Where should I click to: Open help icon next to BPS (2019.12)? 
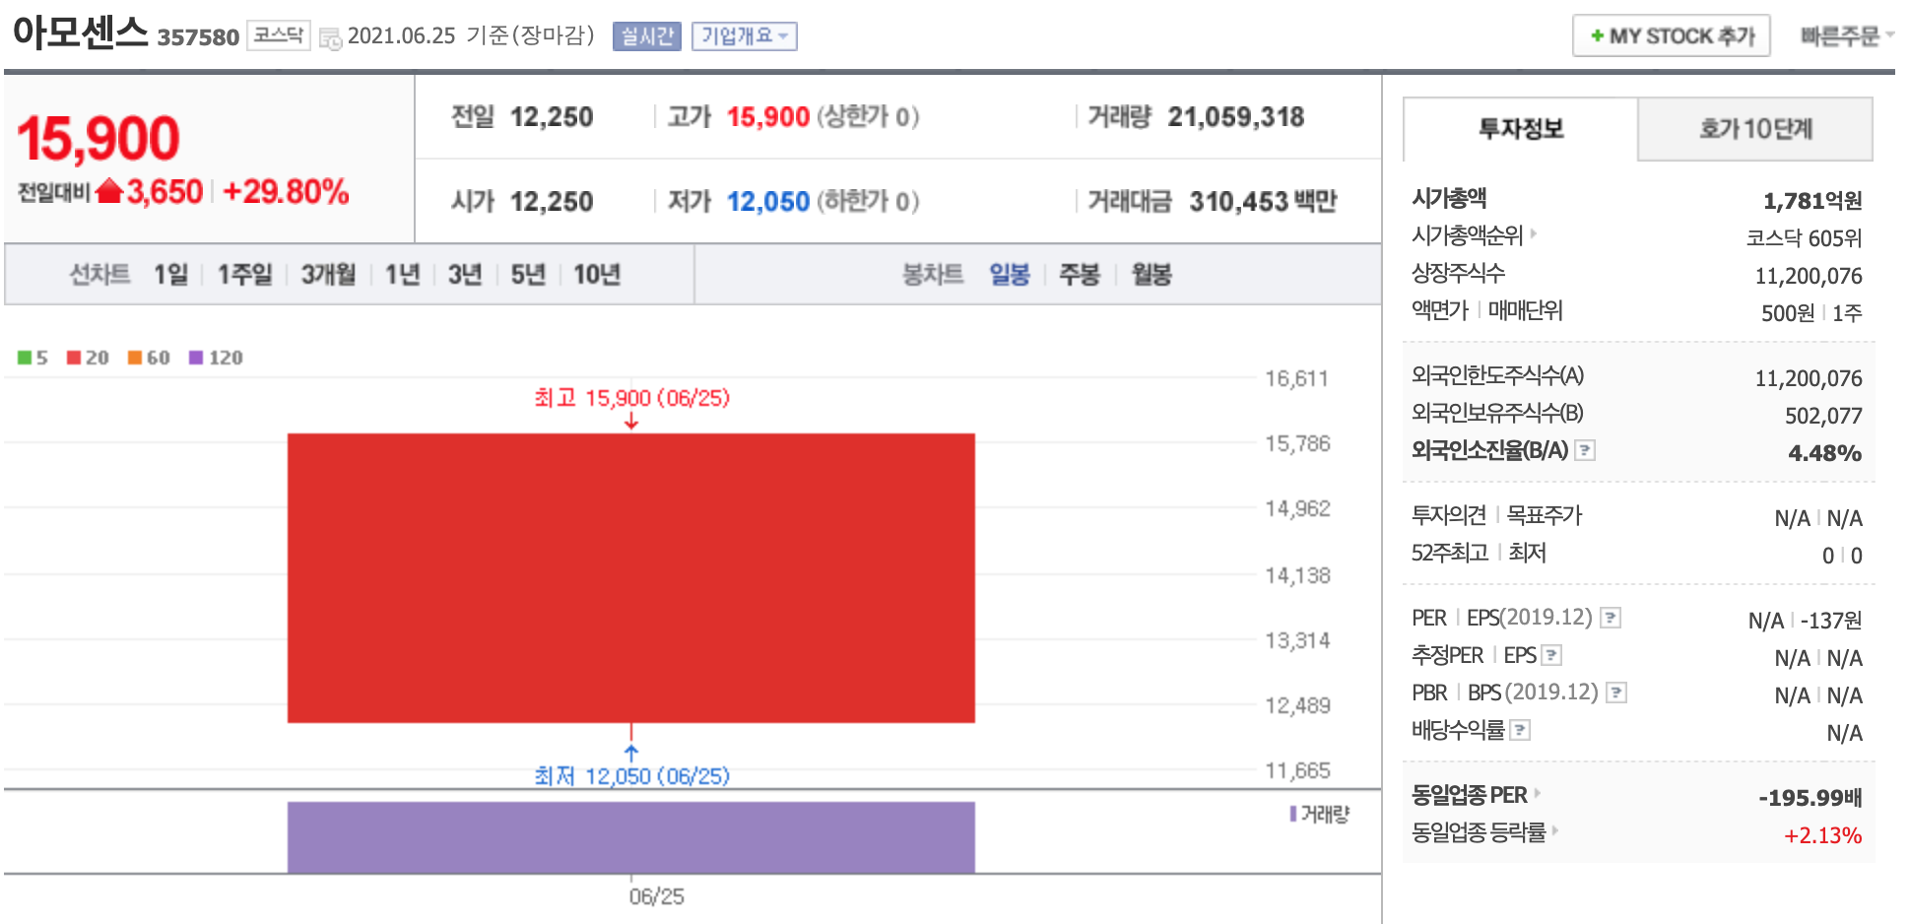click(1616, 693)
